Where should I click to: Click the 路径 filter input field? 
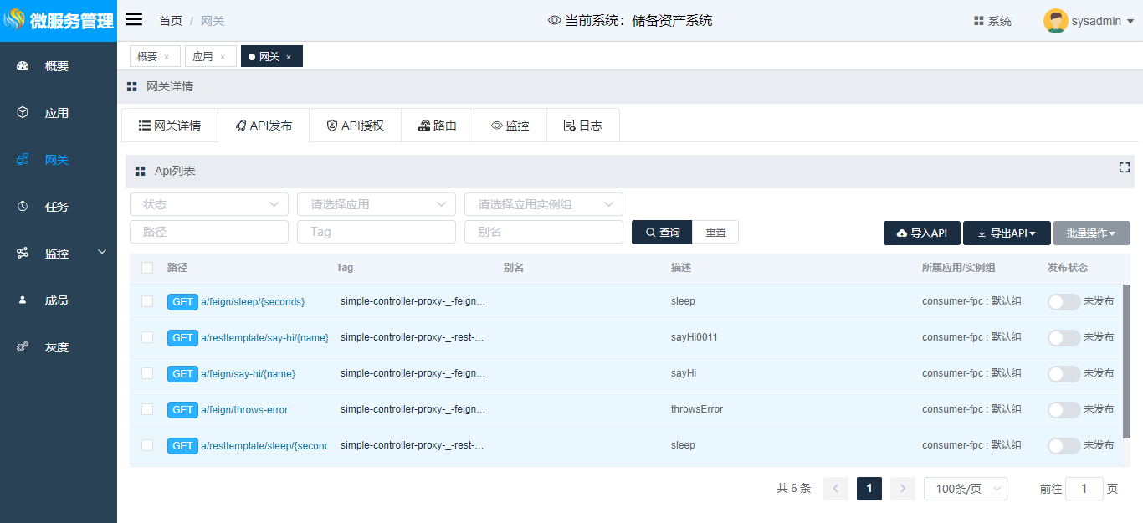point(208,232)
